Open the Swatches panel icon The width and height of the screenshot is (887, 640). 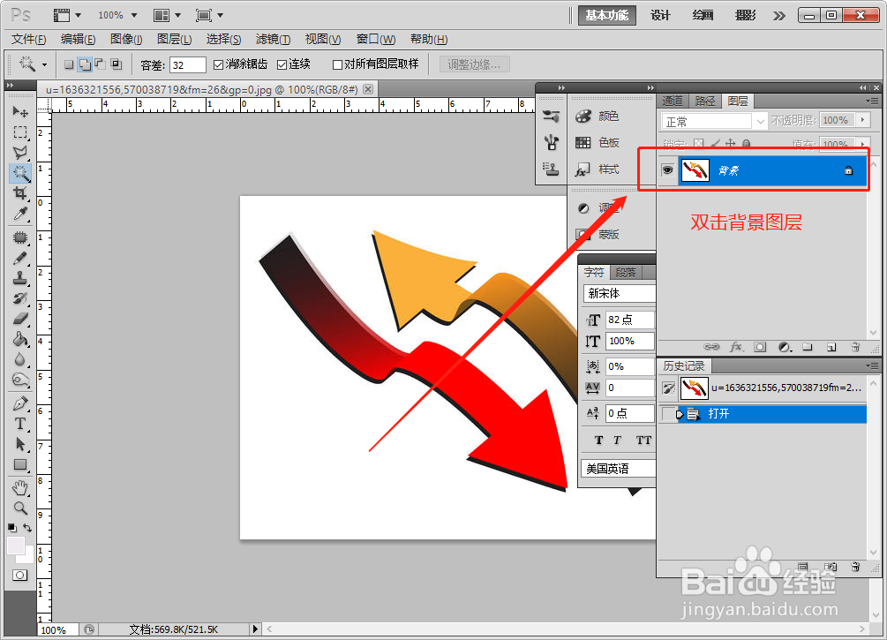click(583, 143)
